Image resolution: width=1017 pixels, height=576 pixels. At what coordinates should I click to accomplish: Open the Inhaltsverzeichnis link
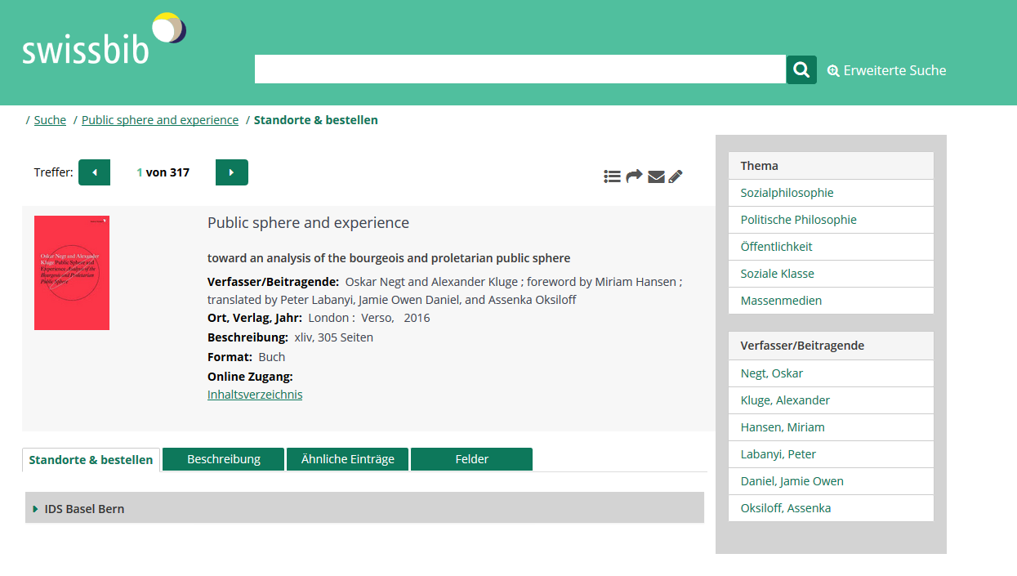[x=255, y=395]
